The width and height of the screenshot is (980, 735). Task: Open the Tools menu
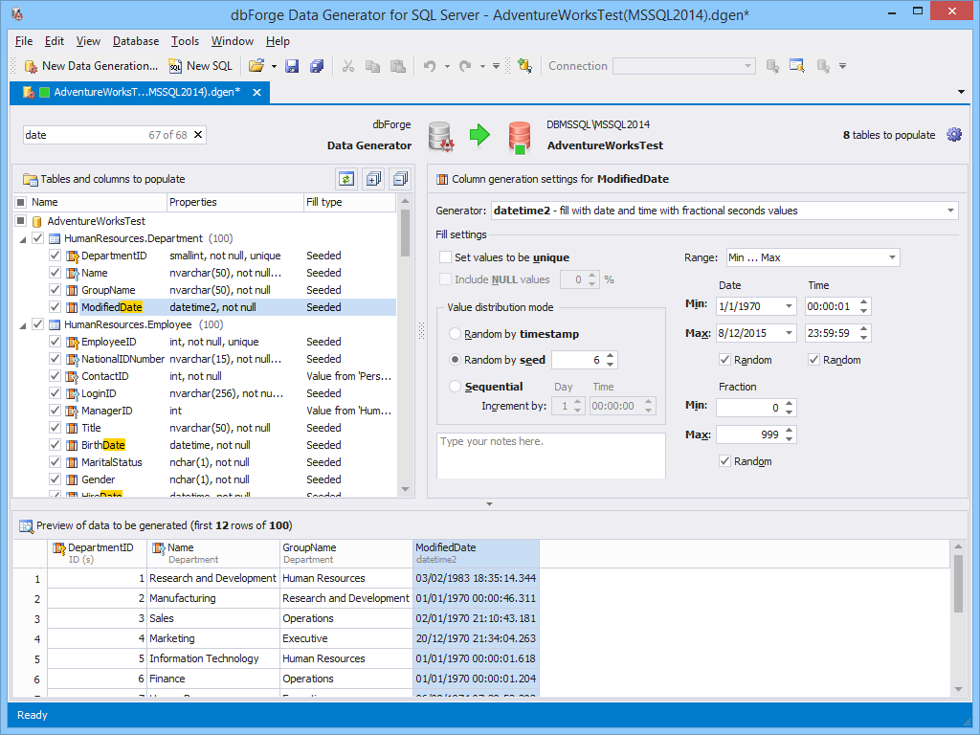(185, 41)
